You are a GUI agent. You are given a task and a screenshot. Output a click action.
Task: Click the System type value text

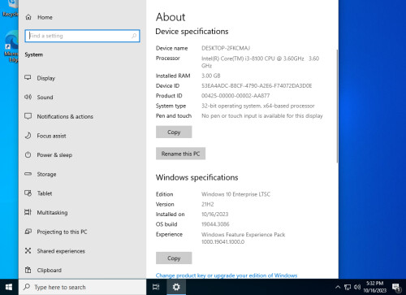click(x=258, y=106)
